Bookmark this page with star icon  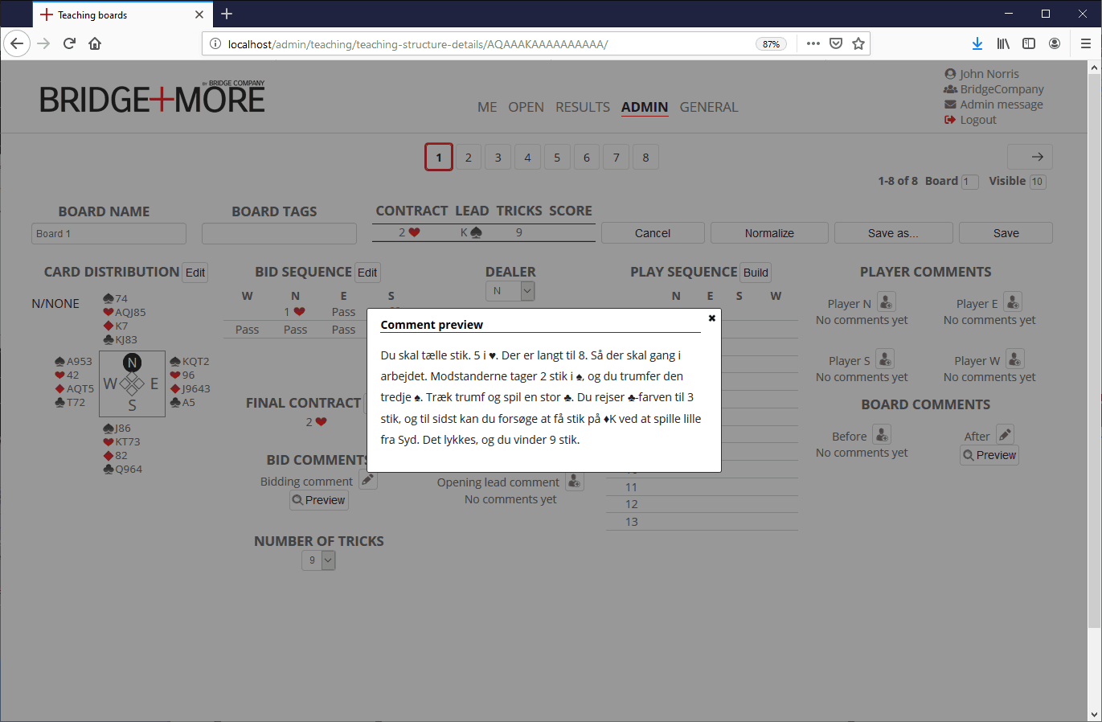click(x=858, y=43)
